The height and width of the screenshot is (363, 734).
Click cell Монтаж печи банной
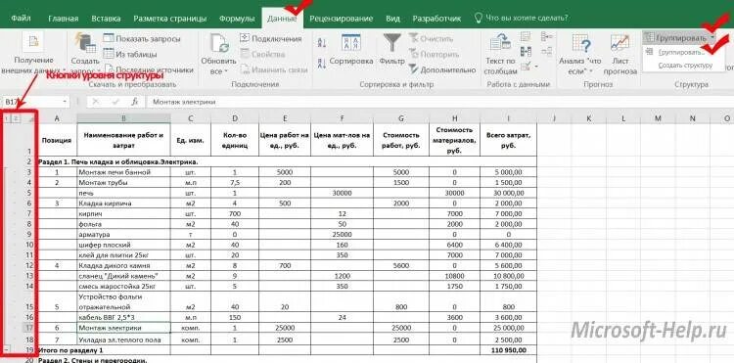(x=124, y=172)
